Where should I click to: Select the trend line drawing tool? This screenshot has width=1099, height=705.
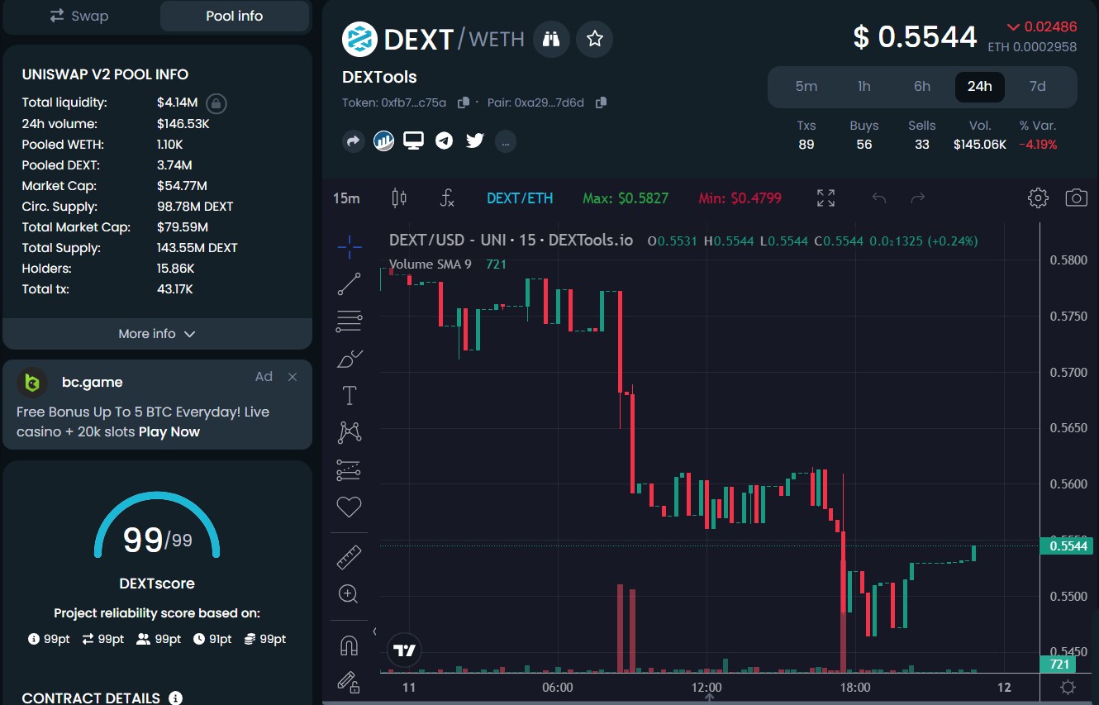tap(350, 284)
